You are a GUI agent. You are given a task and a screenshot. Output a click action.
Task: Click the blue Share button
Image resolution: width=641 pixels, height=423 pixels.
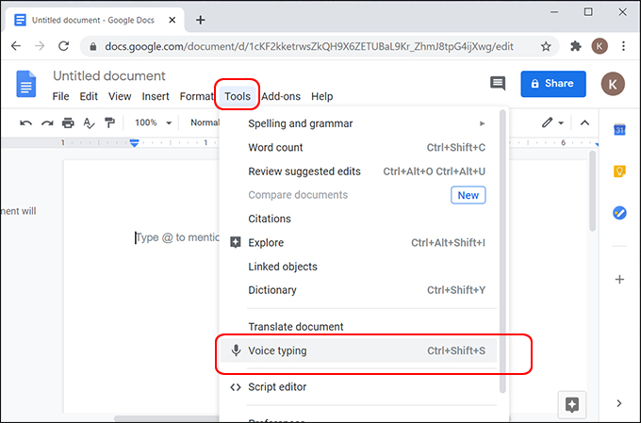553,84
